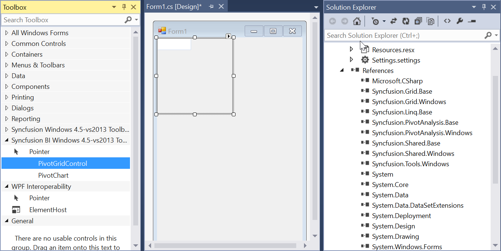Click the Show All Files icon
The height and width of the screenshot is (251, 501).
pos(430,21)
